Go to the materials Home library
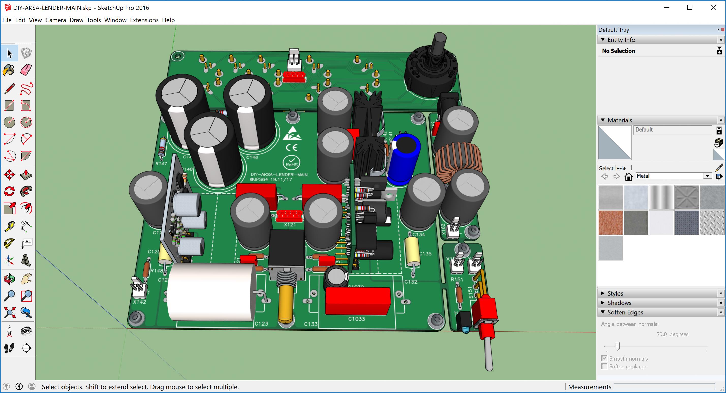The image size is (726, 393). (x=628, y=176)
